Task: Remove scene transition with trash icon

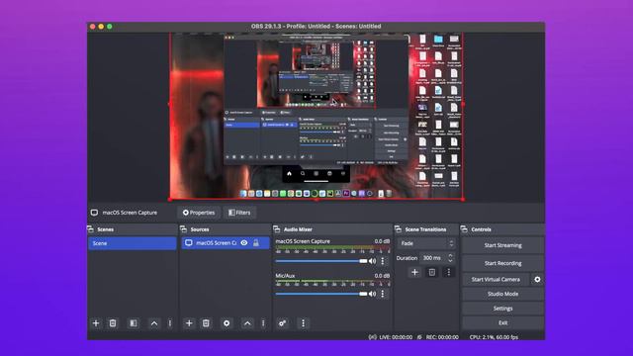Action: 432,273
